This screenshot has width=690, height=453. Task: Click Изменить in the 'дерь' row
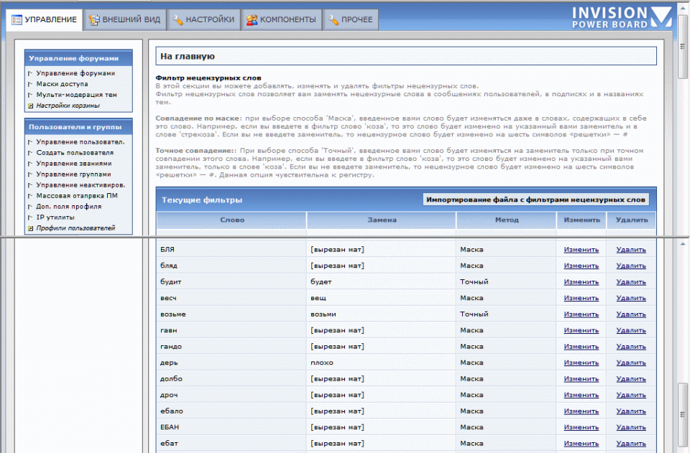(x=581, y=363)
